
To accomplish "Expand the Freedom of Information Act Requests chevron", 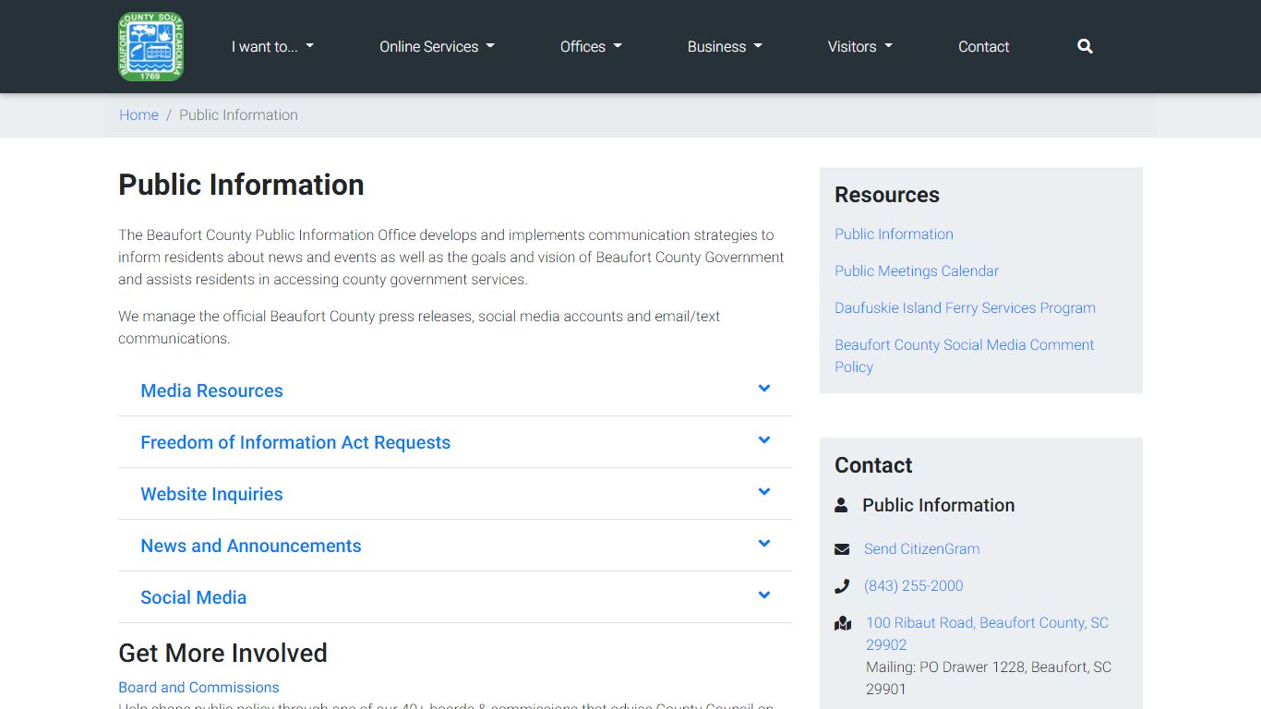I will 764,440.
